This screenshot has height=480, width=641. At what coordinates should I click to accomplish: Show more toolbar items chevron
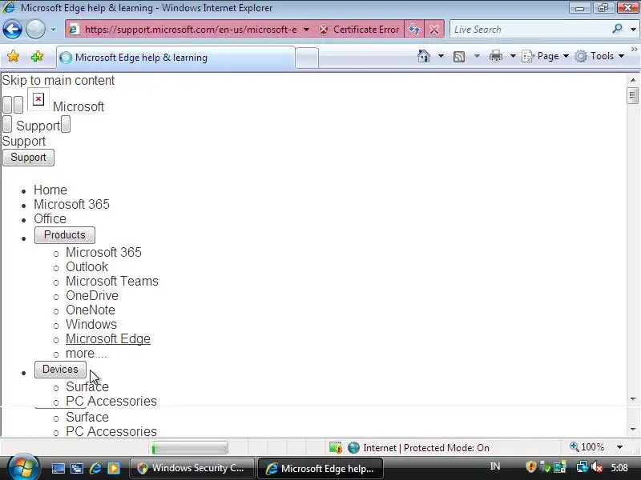coord(634,50)
